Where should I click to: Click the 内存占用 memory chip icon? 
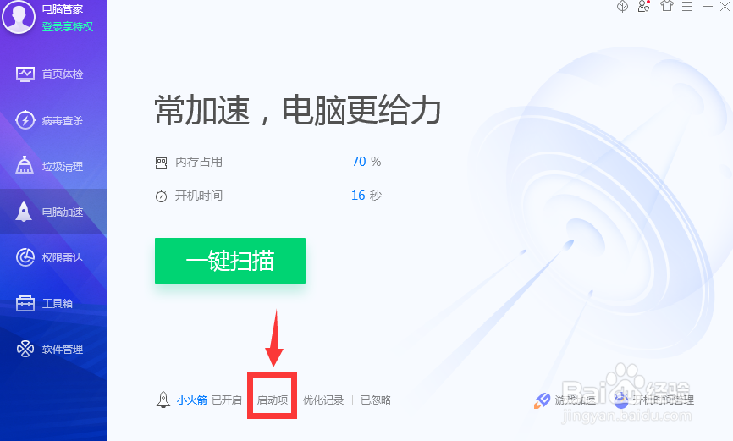(x=162, y=163)
